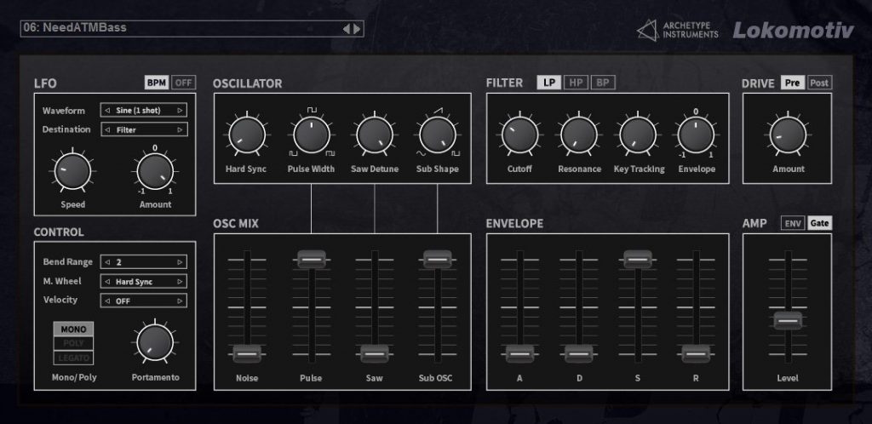872x424 pixels.
Task: Click right arrow of Velocity selector
Action: [x=180, y=301]
